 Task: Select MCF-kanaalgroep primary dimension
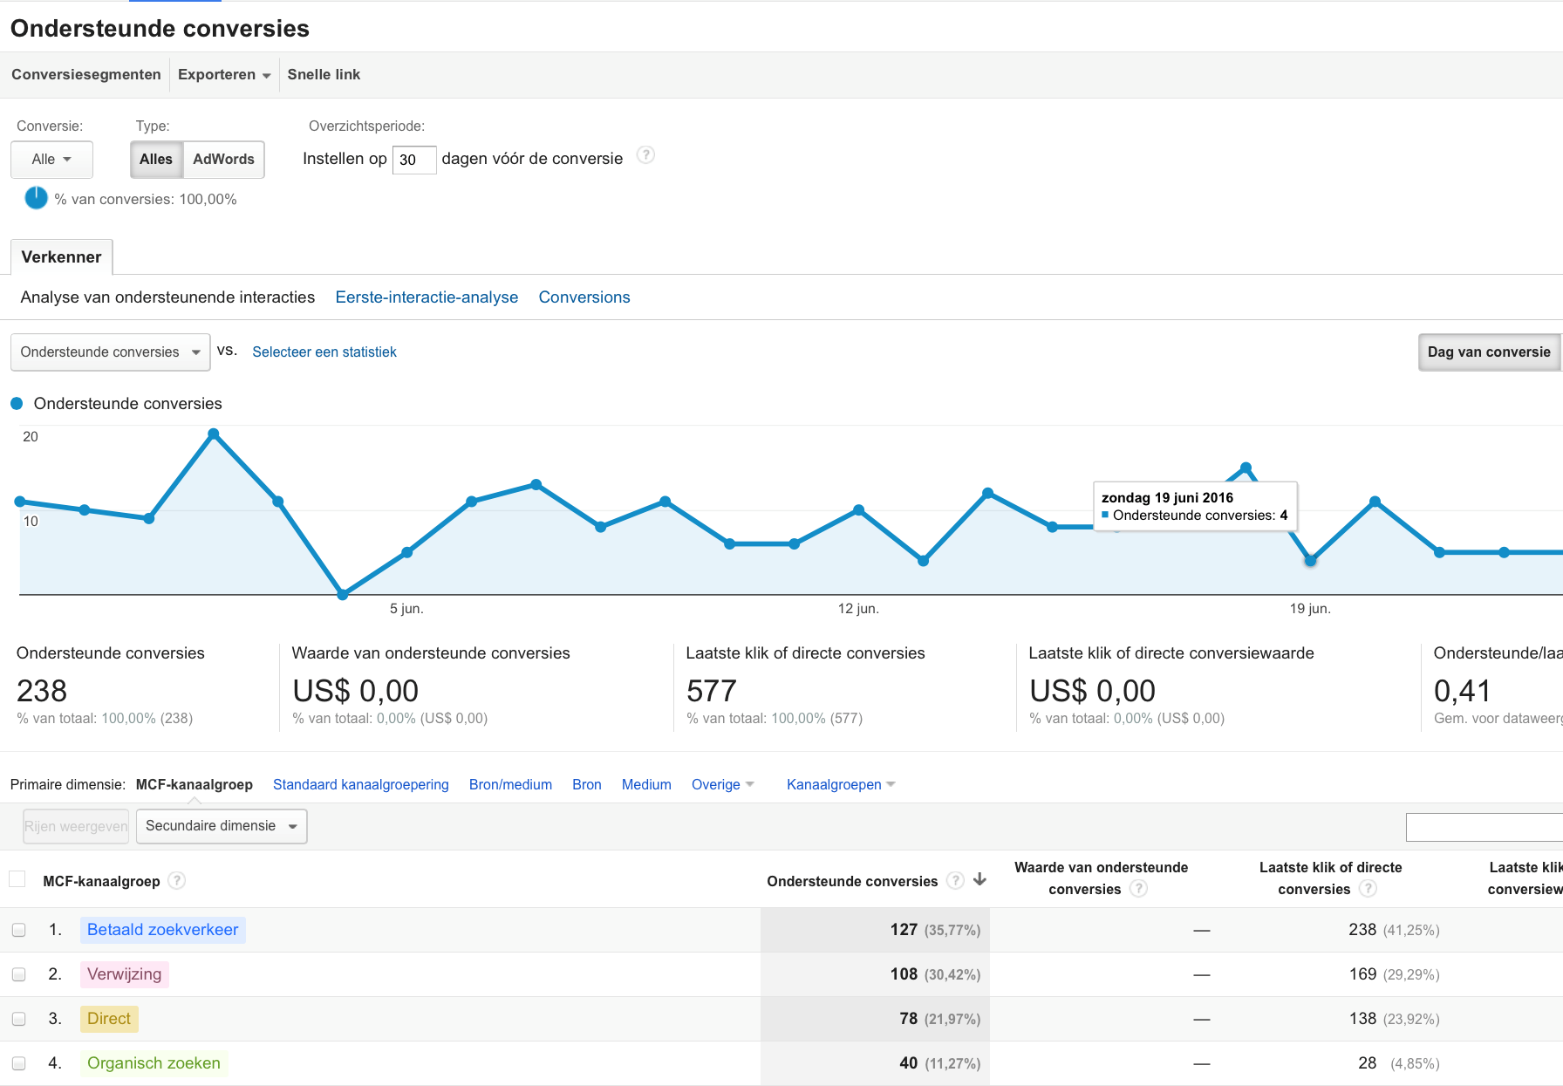click(195, 784)
